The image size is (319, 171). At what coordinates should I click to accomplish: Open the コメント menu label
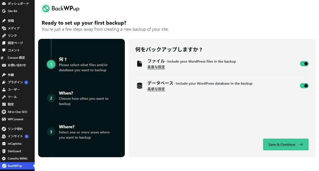[14, 50]
